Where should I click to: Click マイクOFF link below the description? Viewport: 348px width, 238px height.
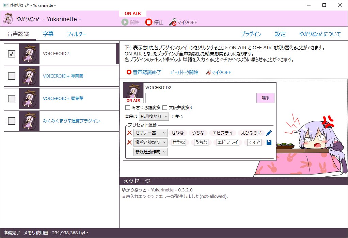coord(218,72)
